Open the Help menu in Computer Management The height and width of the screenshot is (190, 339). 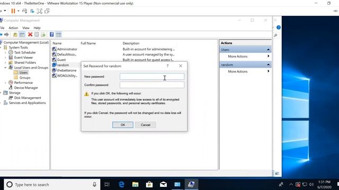37,28
